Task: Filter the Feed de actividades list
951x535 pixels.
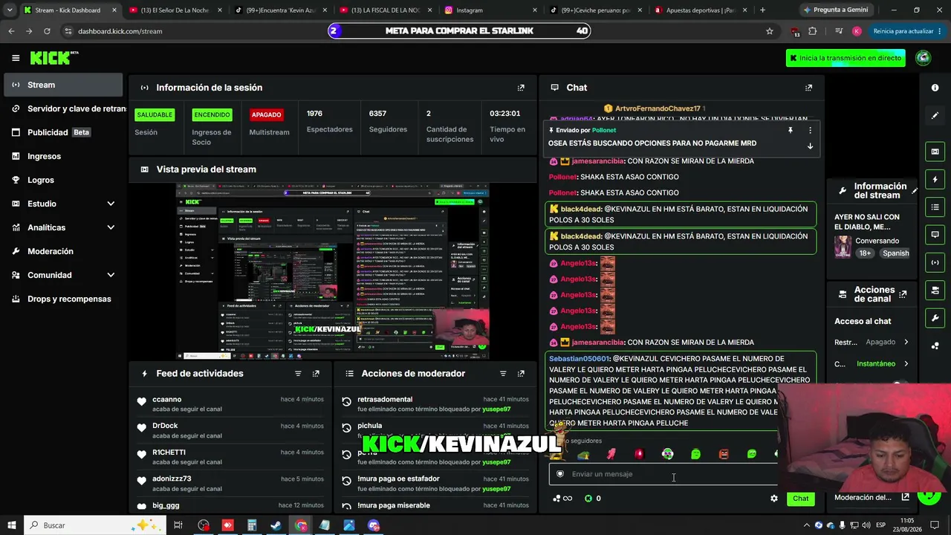Action: 298,374
